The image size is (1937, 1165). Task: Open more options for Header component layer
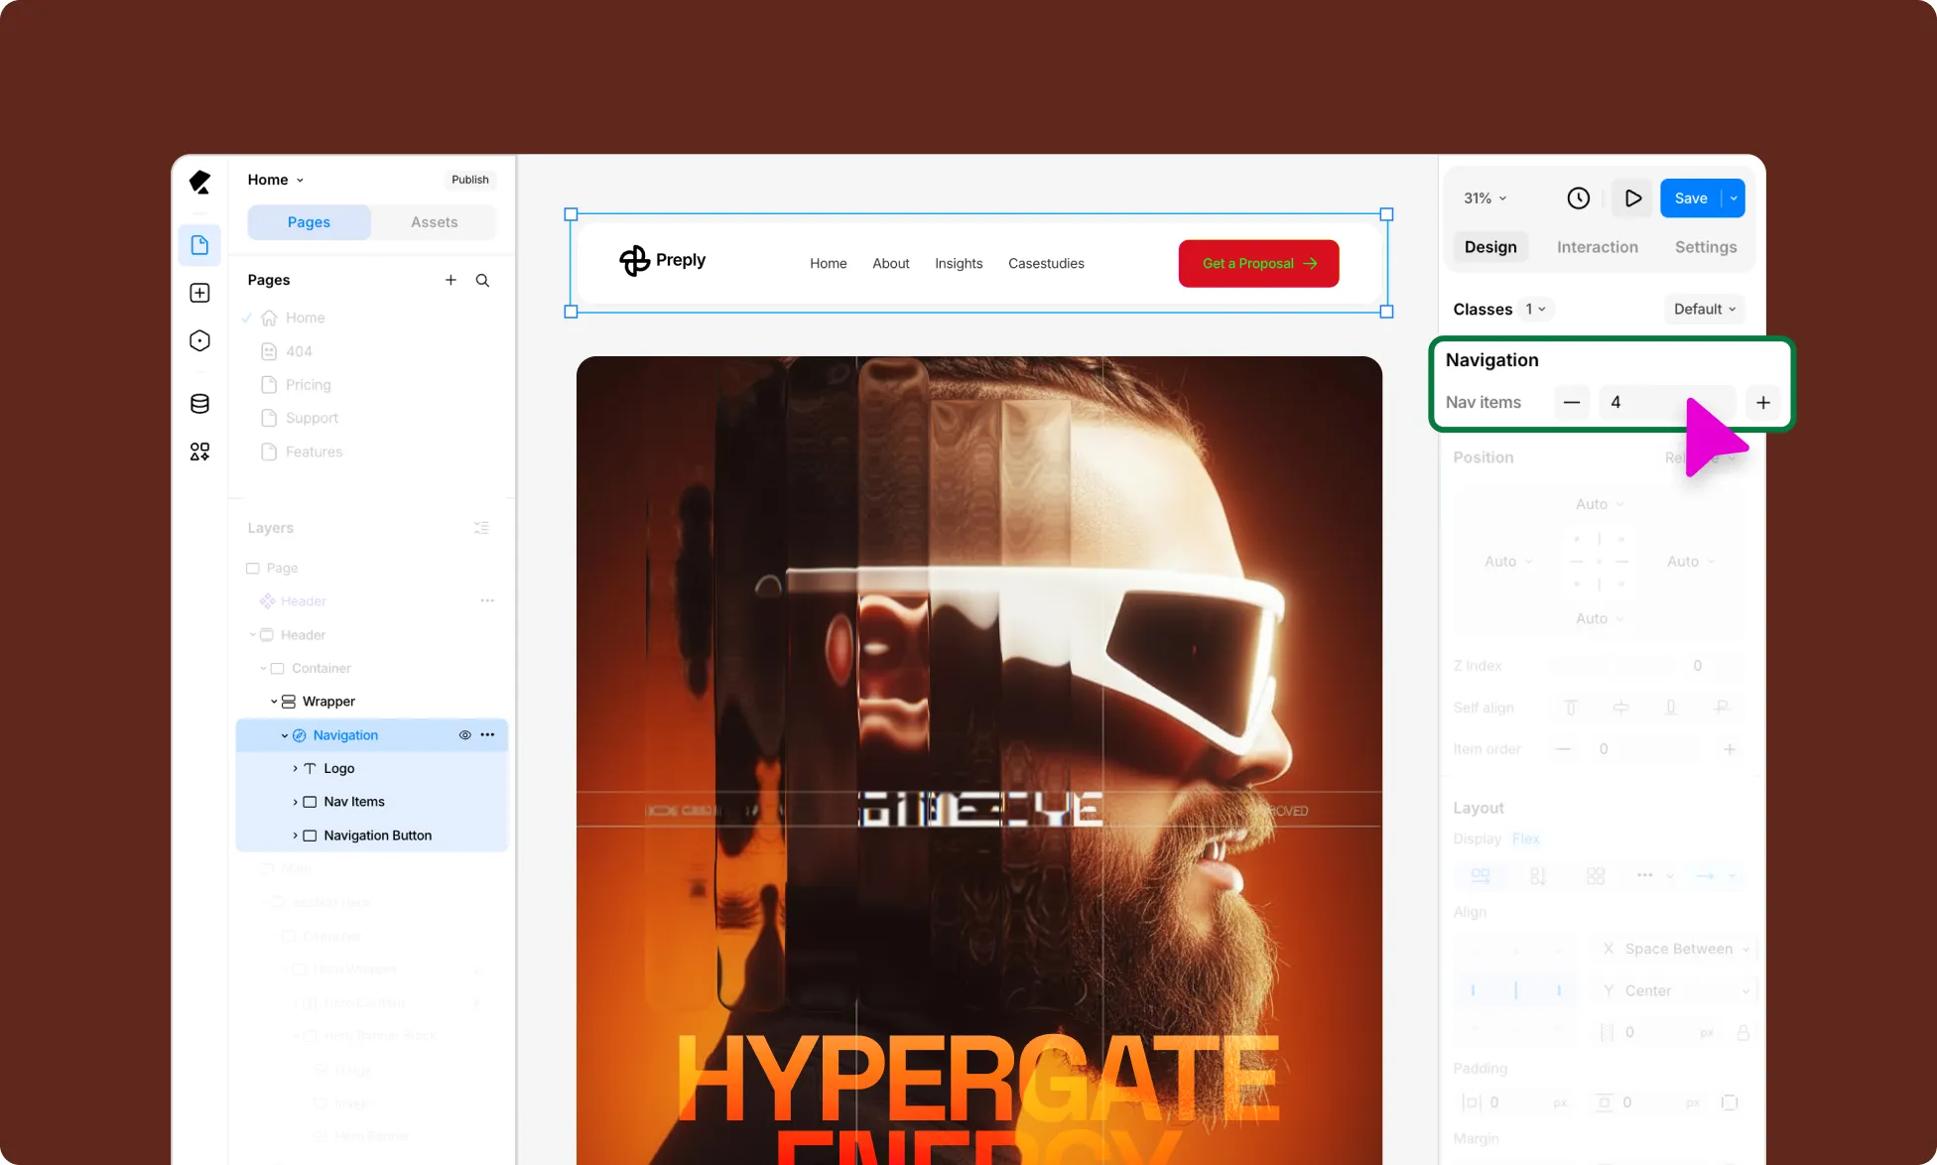[487, 600]
